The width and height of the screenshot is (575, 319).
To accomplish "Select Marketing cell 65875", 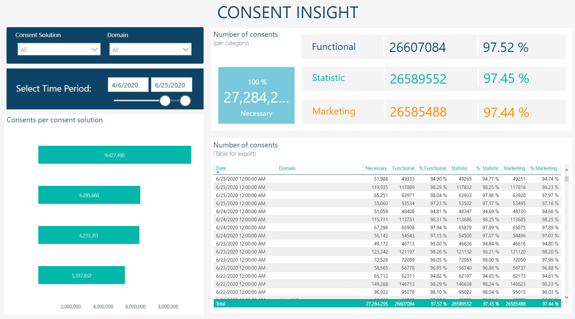I will pos(519,227).
